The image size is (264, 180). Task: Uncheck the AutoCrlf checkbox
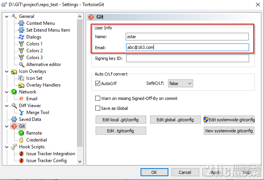tap(98, 84)
